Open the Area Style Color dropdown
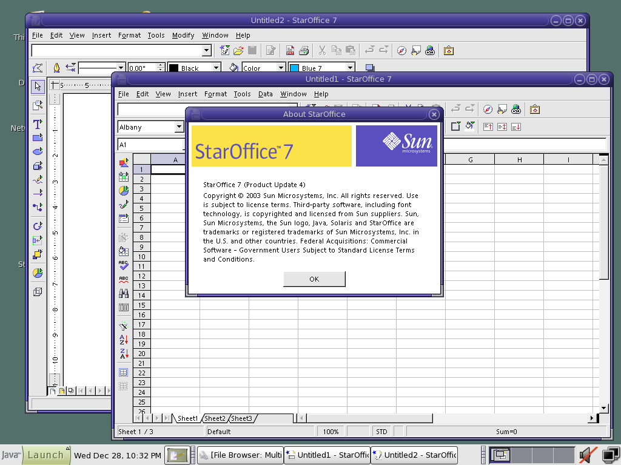621x465 pixels. point(281,68)
